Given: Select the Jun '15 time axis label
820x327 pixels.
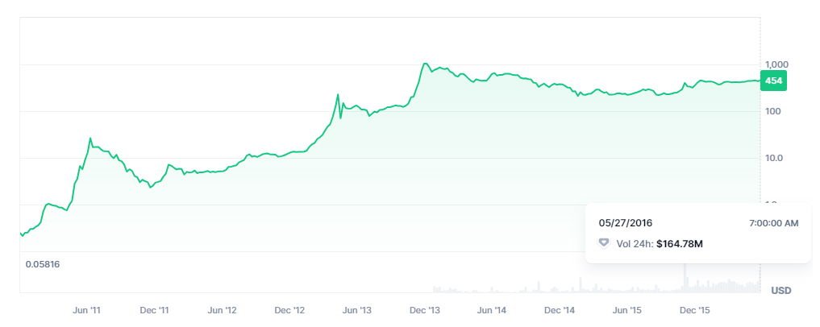Looking at the screenshot, I should click(627, 309).
